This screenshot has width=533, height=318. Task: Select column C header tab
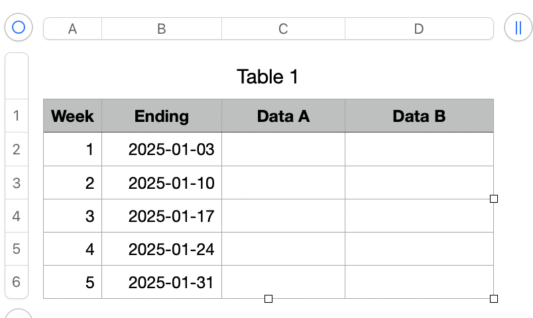tap(283, 28)
